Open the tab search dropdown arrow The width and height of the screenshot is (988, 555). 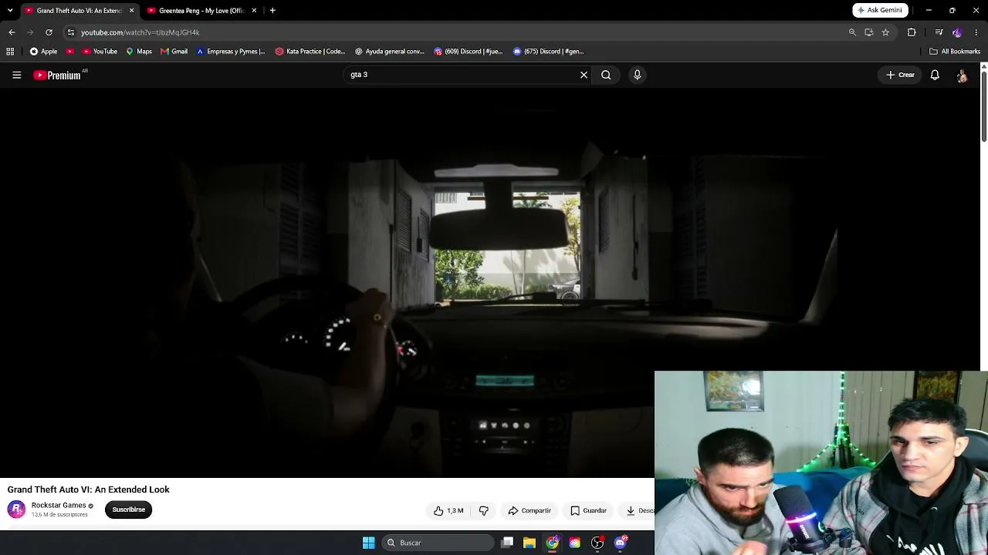(10, 11)
